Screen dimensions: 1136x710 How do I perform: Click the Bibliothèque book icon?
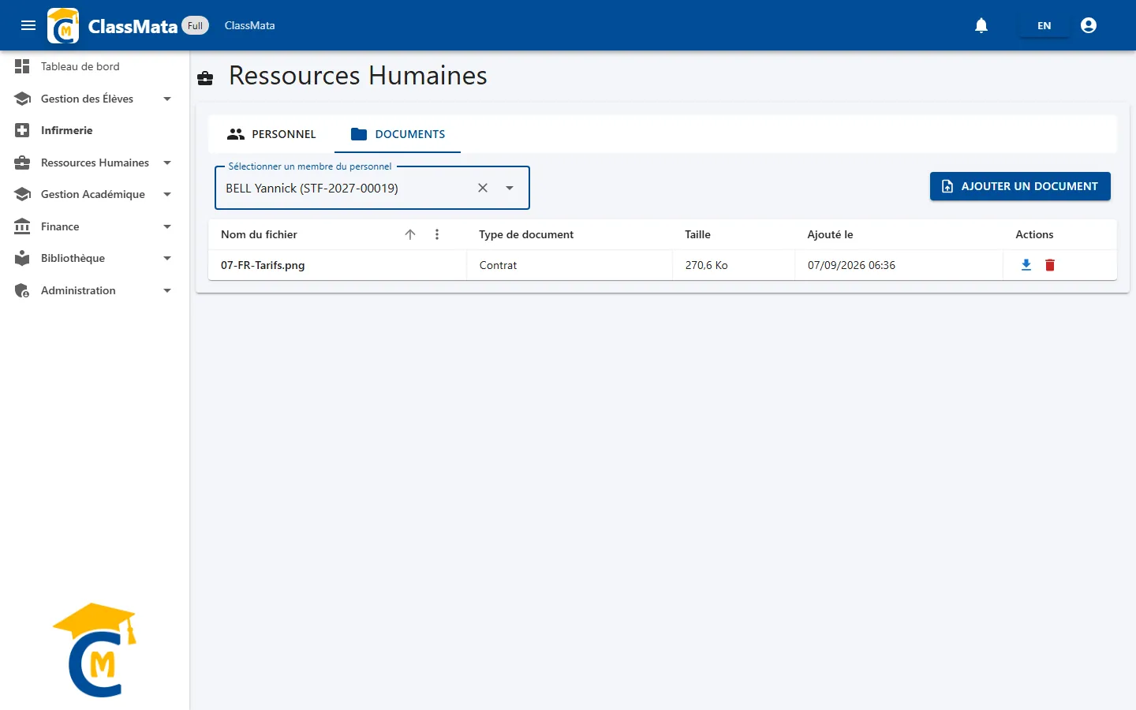[22, 258]
